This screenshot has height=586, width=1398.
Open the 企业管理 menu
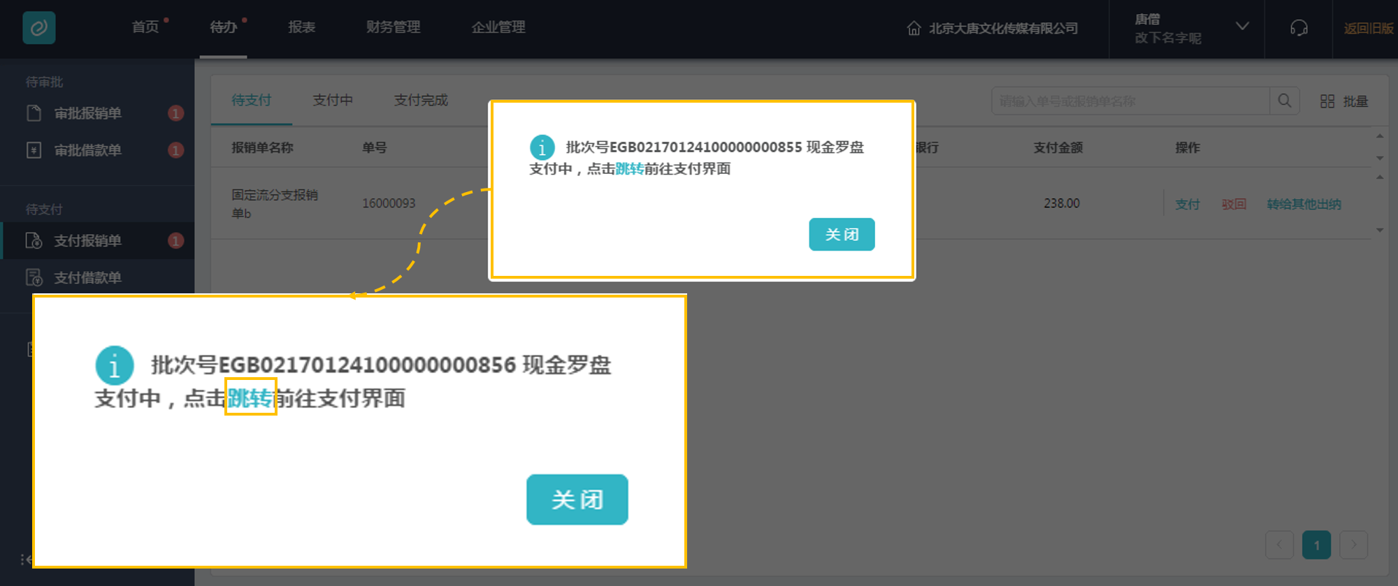[x=498, y=27]
